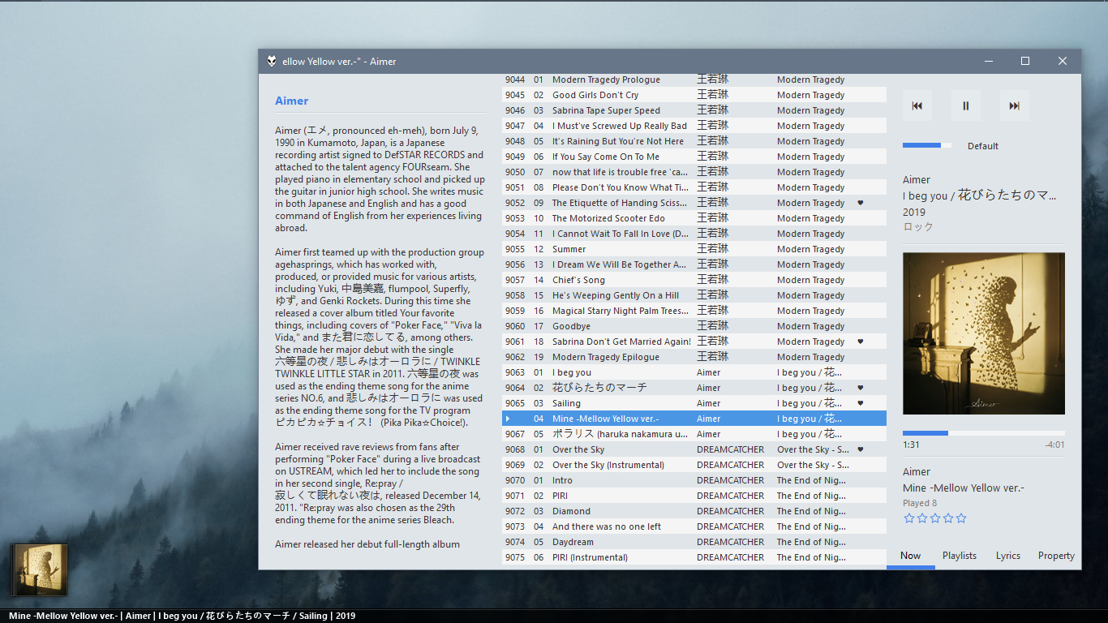The height and width of the screenshot is (623, 1108).
Task: Click the genre label 'ロック'
Action: [x=918, y=227]
